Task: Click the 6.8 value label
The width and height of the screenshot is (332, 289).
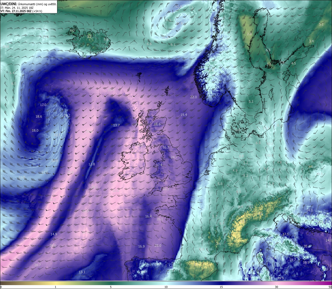Action: 149,44
